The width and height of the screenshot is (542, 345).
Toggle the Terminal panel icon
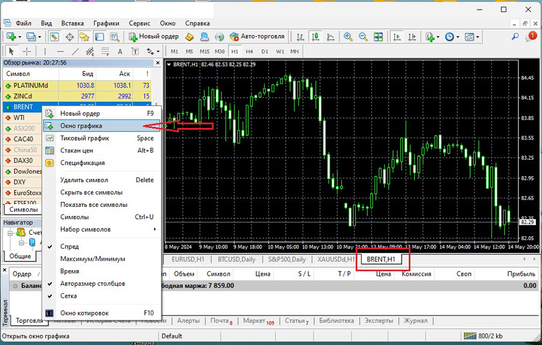coord(99,37)
